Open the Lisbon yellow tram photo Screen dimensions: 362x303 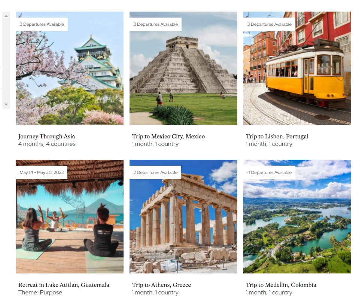[297, 68]
